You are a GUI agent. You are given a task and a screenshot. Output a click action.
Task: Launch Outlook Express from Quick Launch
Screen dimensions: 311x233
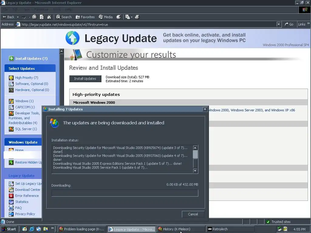pos(39,229)
